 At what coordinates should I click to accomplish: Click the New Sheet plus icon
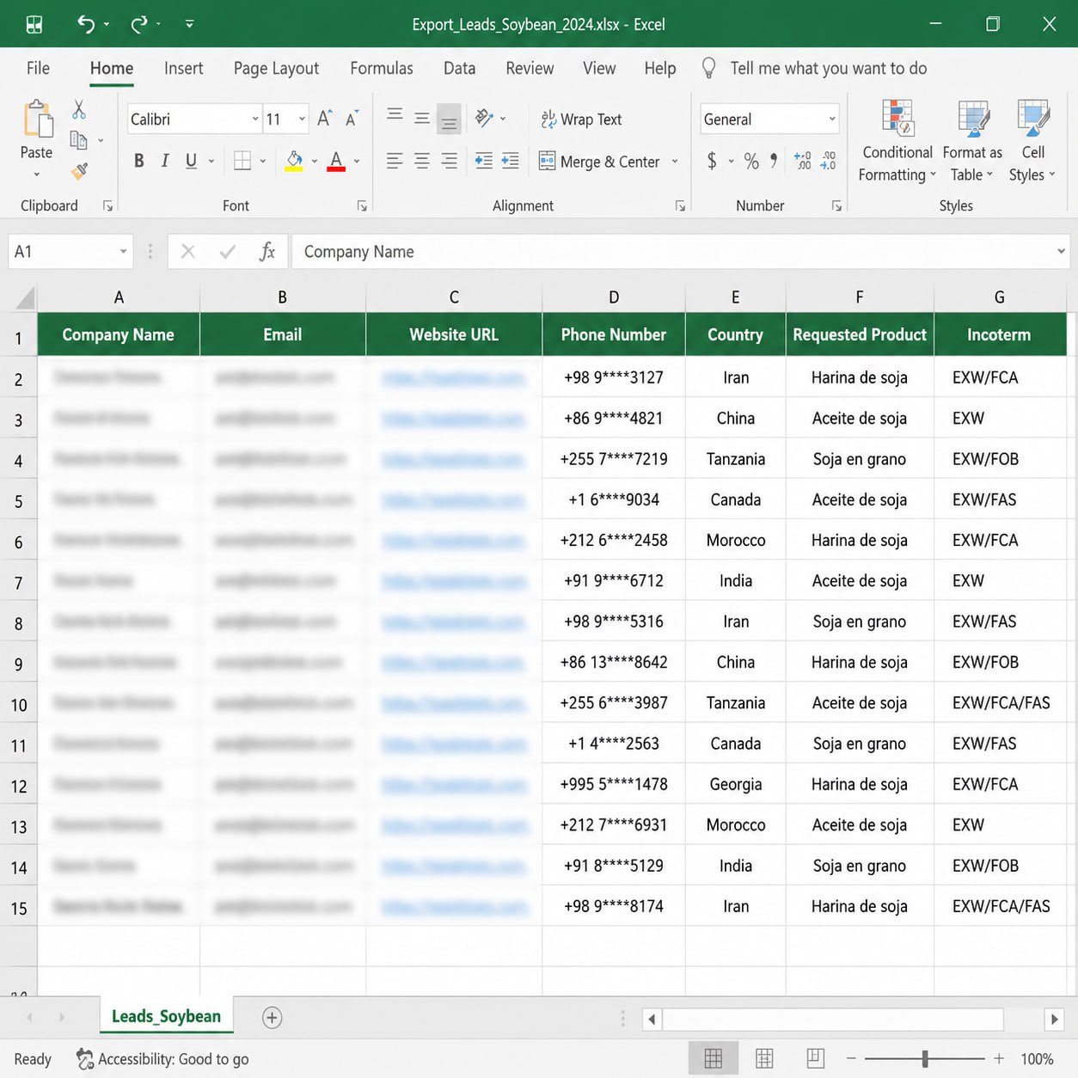pyautogui.click(x=272, y=1018)
